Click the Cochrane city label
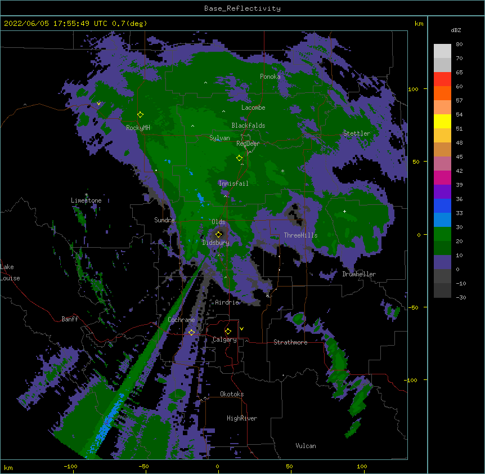This screenshot has height=474, width=485. point(181,320)
